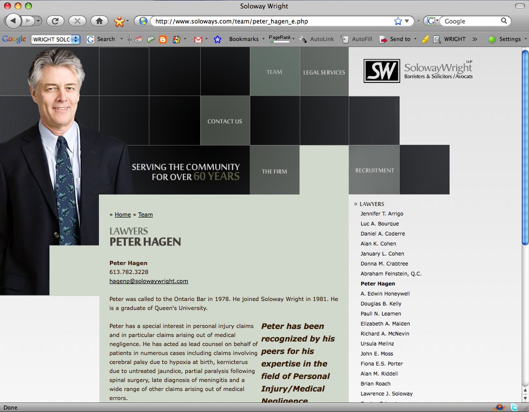The width and height of the screenshot is (529, 412).
Task: Open the CONTACT US navigation tile
Action: click(x=225, y=121)
